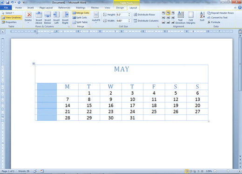Screen dimensions: 242x174
Task: Click the row Height input field
Action: pyautogui.click(x=122, y=14)
